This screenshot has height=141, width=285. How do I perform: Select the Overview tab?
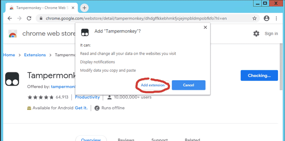(91, 139)
